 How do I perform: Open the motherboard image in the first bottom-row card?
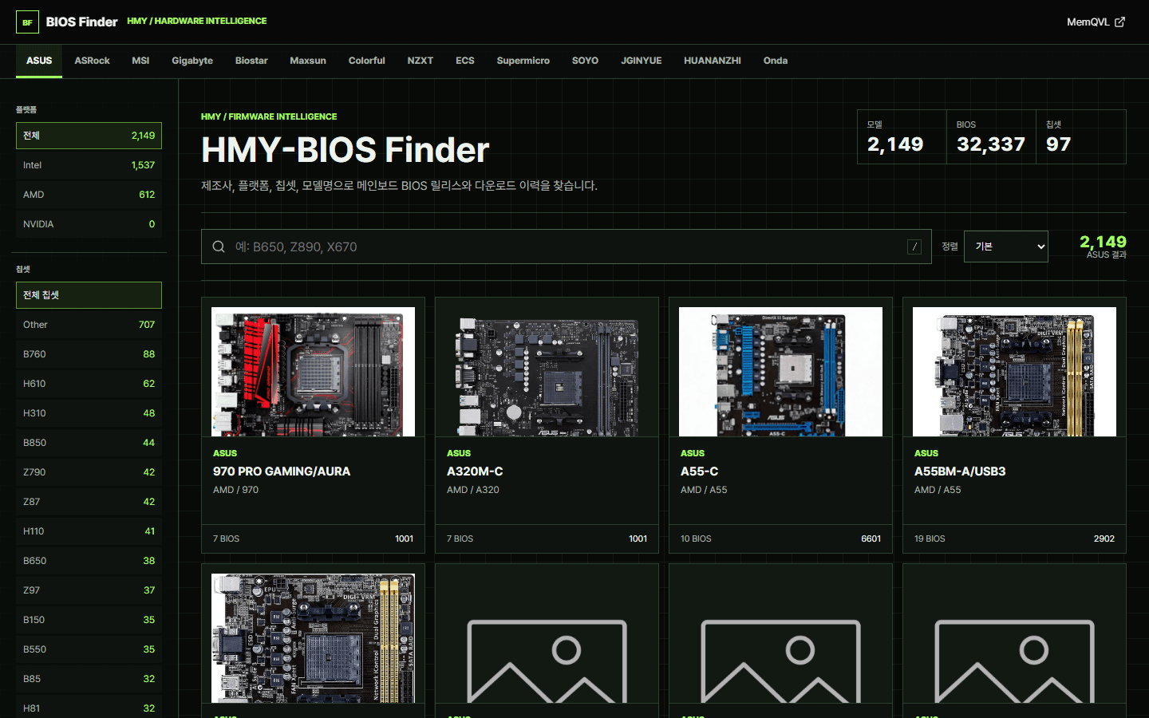coord(313,638)
